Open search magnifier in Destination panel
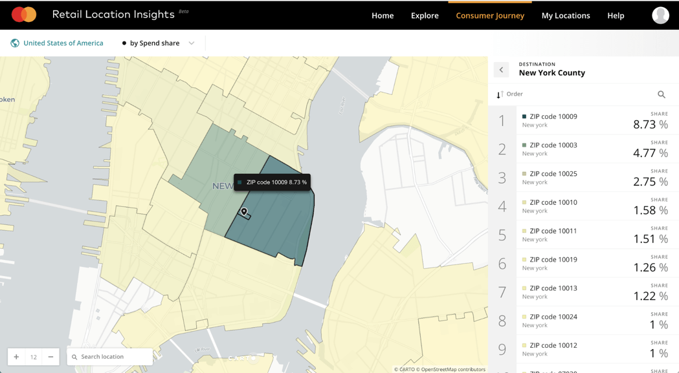679x373 pixels. tap(662, 94)
